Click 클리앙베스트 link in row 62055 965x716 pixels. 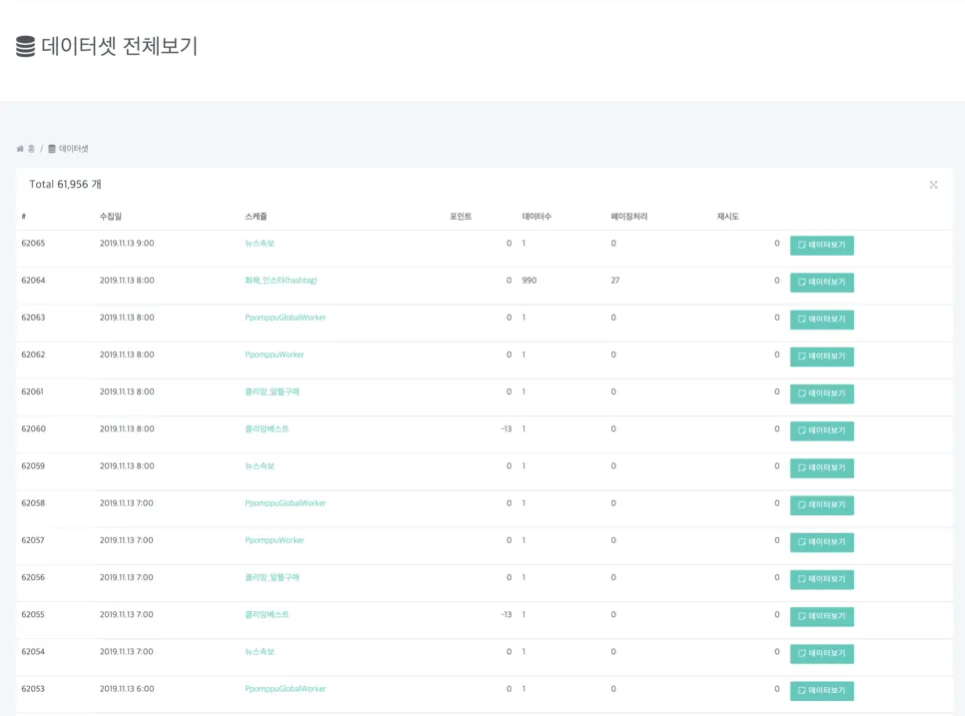pyautogui.click(x=267, y=614)
